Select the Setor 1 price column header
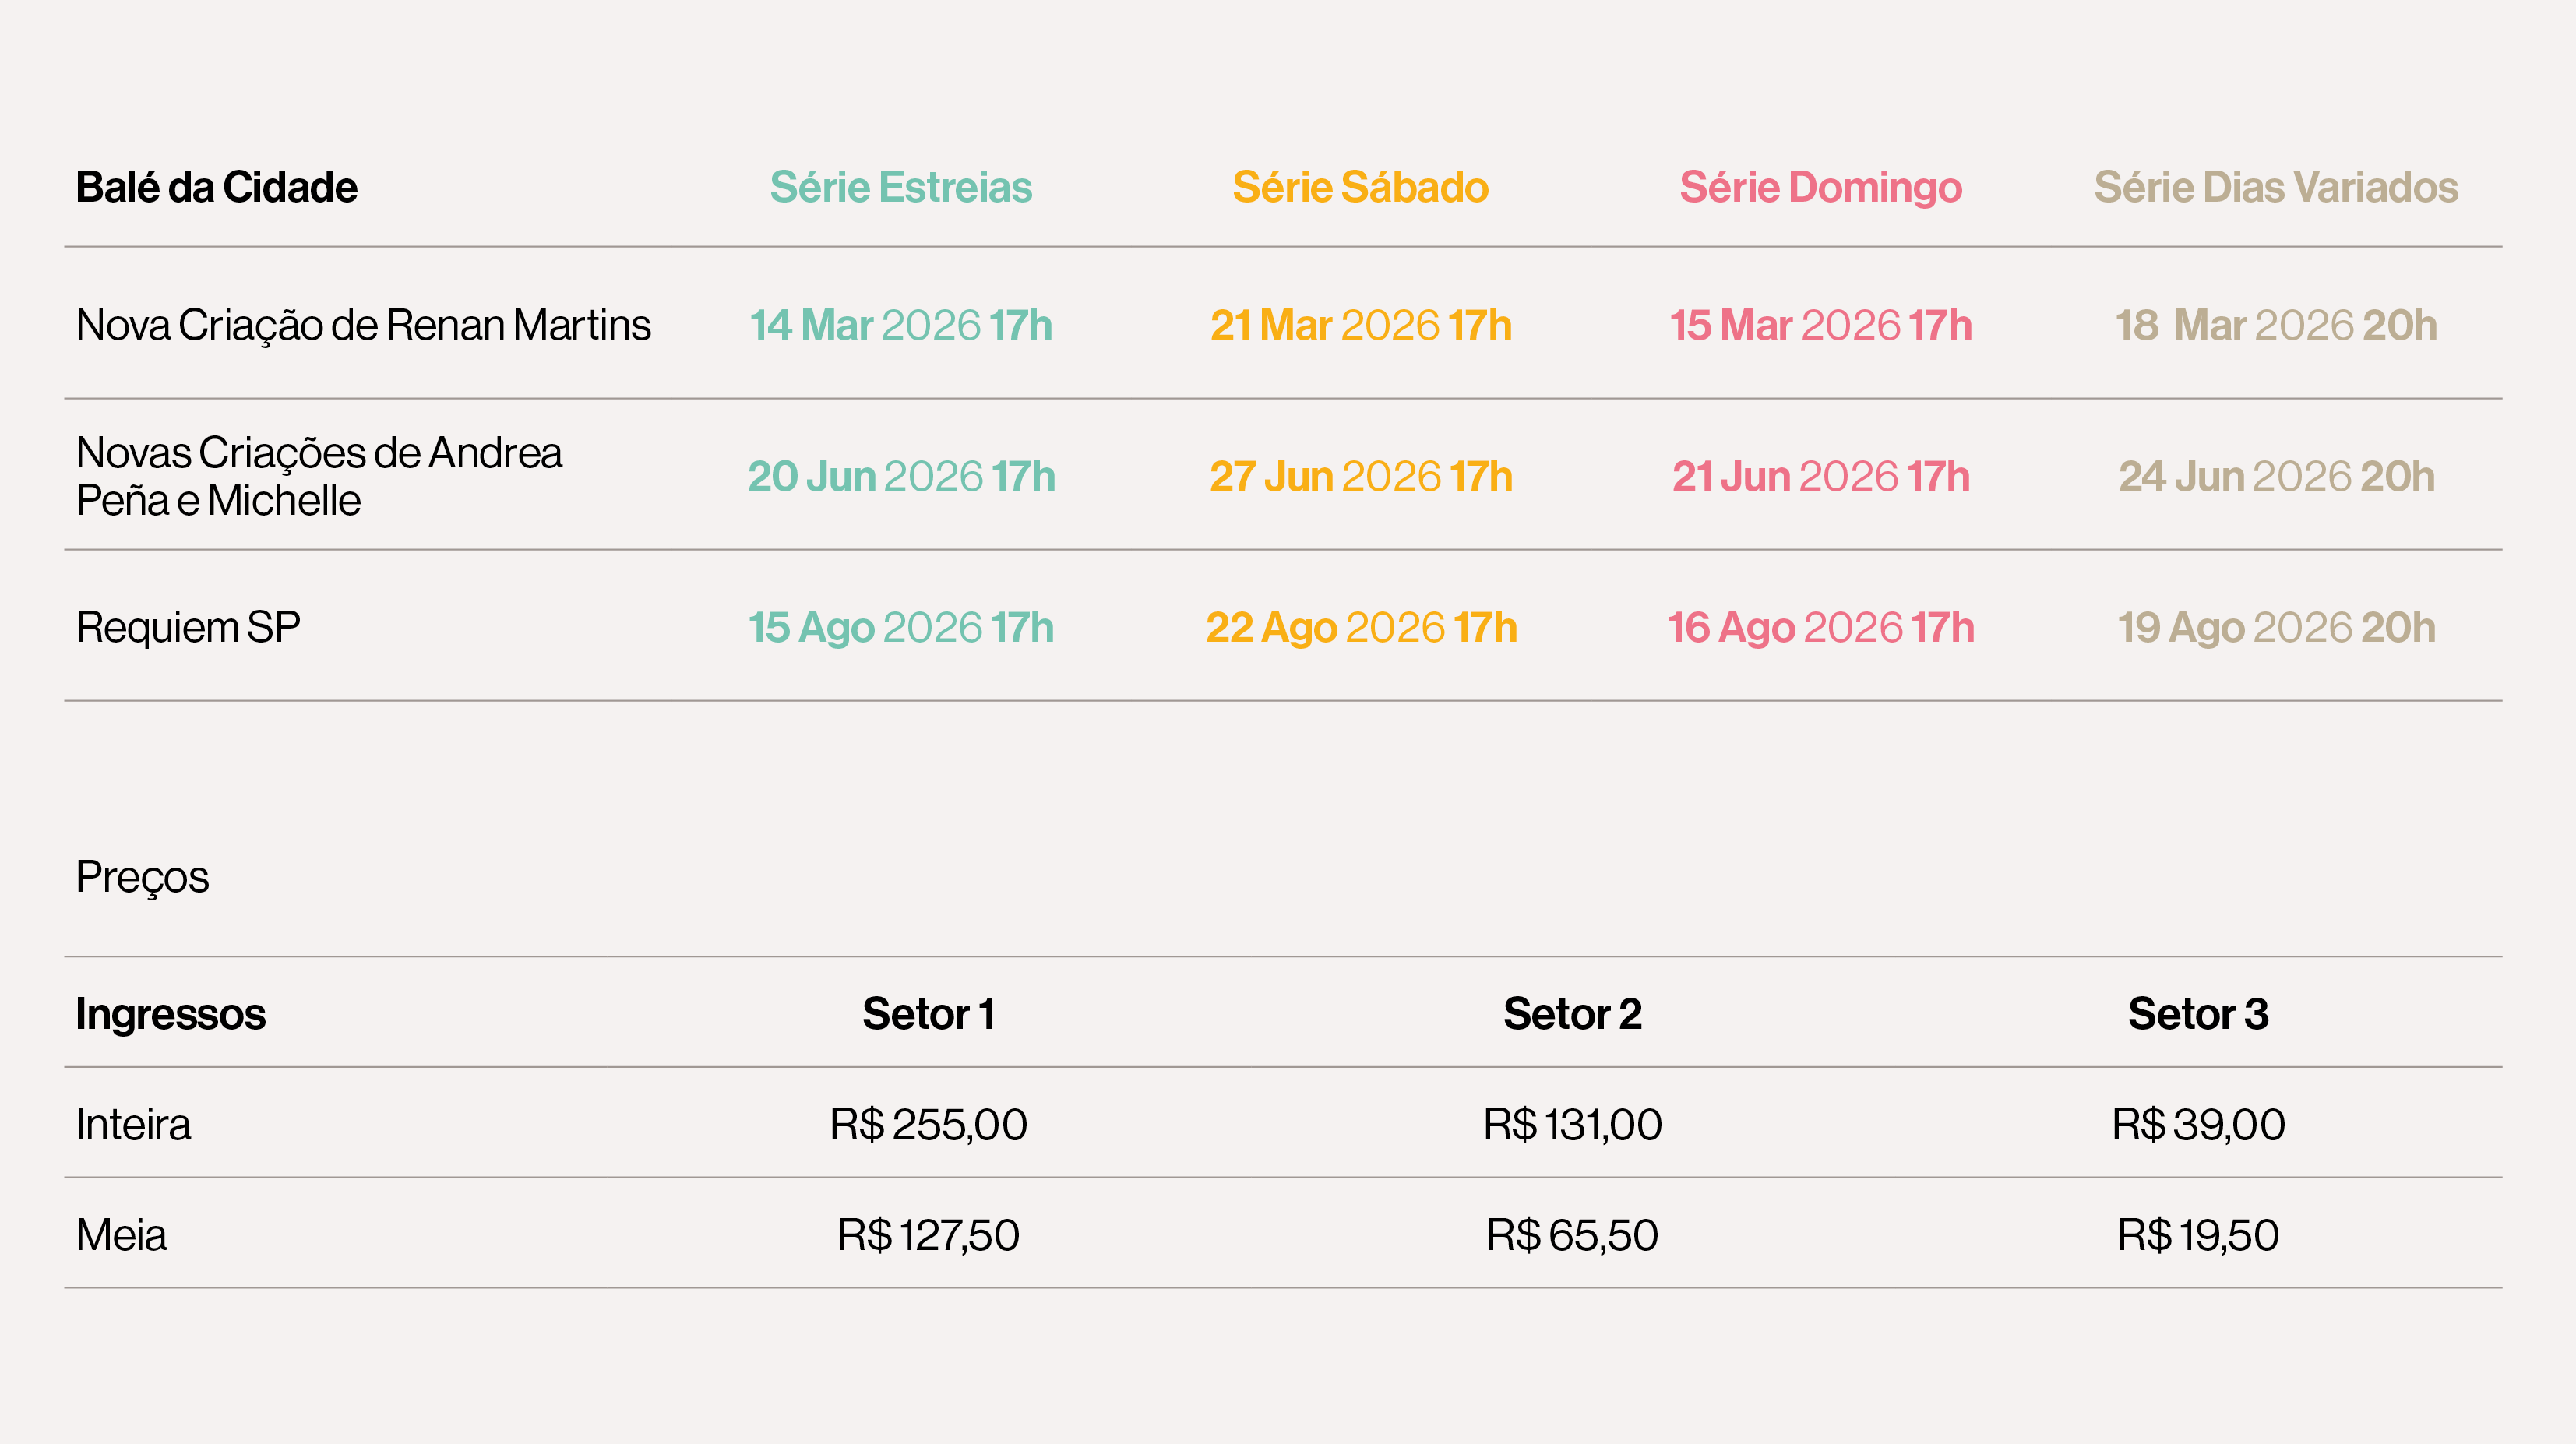The width and height of the screenshot is (2576, 1444). (928, 1014)
